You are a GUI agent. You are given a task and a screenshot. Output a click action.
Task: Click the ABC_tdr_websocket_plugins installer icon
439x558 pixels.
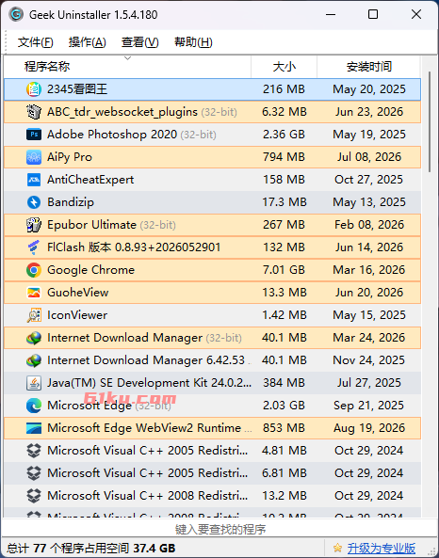[x=34, y=112]
